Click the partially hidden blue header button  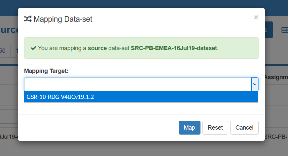coord(269,30)
